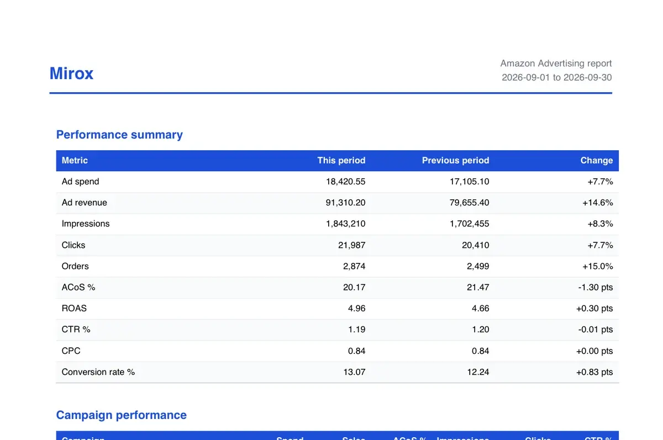663x440 pixels.
Task: Click the Orders change +15.0%
Action: pyautogui.click(x=598, y=266)
